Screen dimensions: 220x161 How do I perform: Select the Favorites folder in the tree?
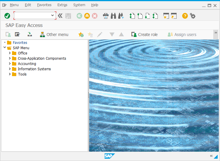(x=20, y=42)
